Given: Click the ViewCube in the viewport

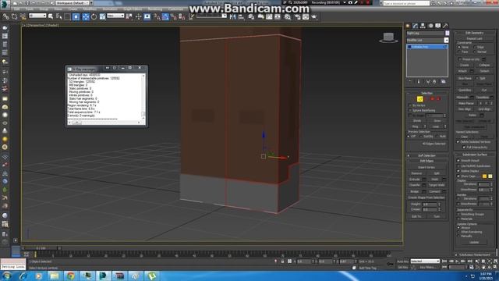Looking at the screenshot, I should (388, 37).
